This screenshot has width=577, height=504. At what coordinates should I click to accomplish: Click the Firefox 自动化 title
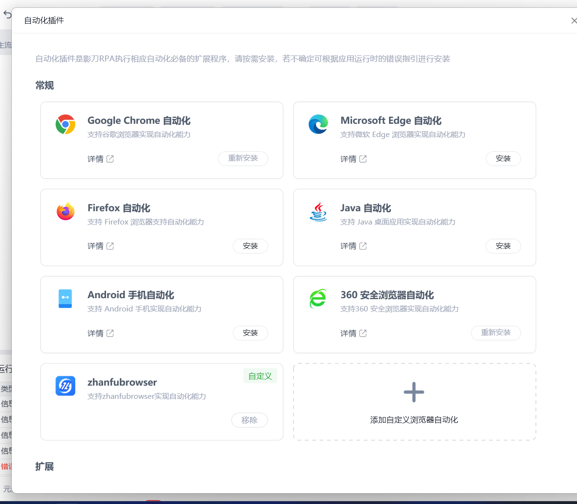[119, 208]
